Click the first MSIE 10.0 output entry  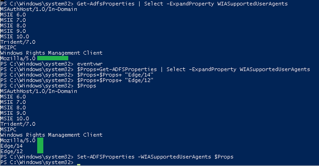click(x=14, y=37)
